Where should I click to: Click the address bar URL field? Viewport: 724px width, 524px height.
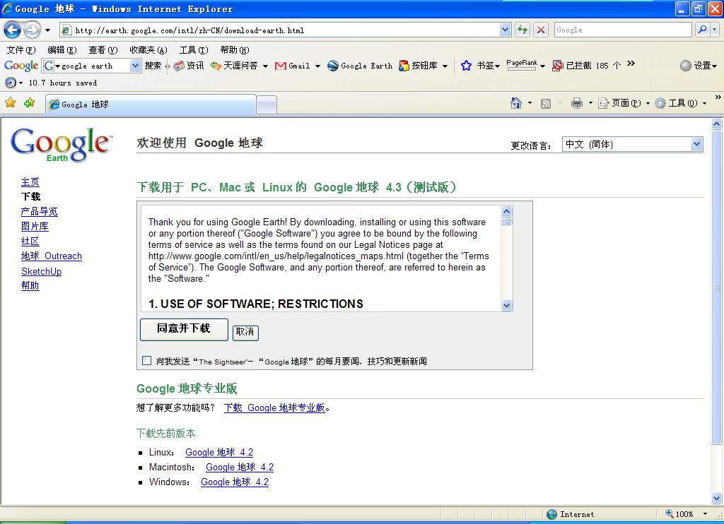[x=279, y=30]
